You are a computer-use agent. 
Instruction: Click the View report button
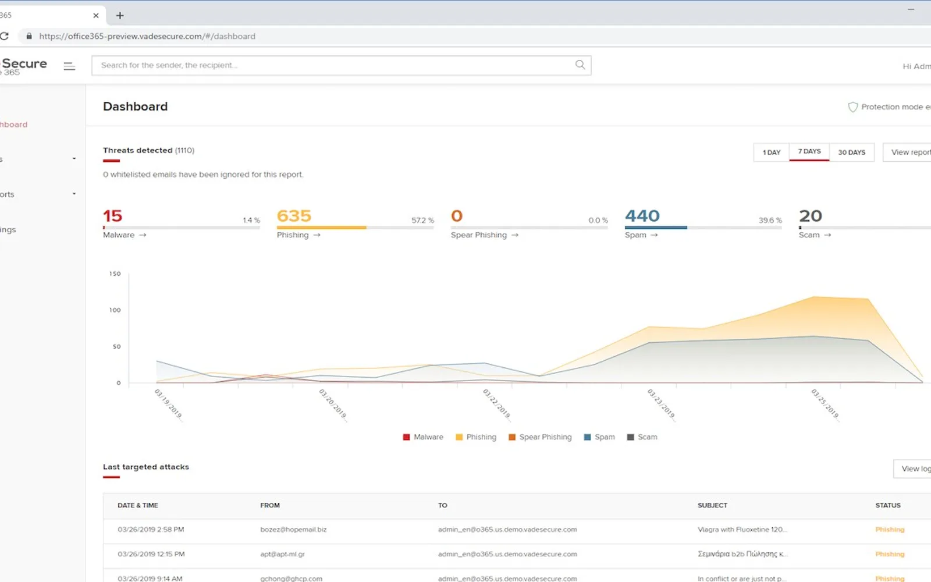907,152
